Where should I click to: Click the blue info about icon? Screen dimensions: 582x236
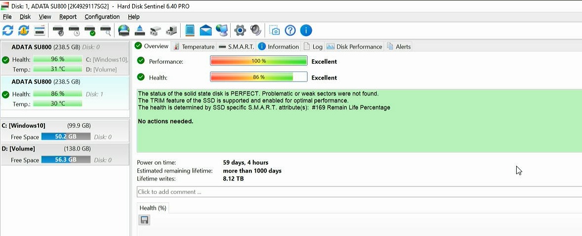click(x=306, y=31)
